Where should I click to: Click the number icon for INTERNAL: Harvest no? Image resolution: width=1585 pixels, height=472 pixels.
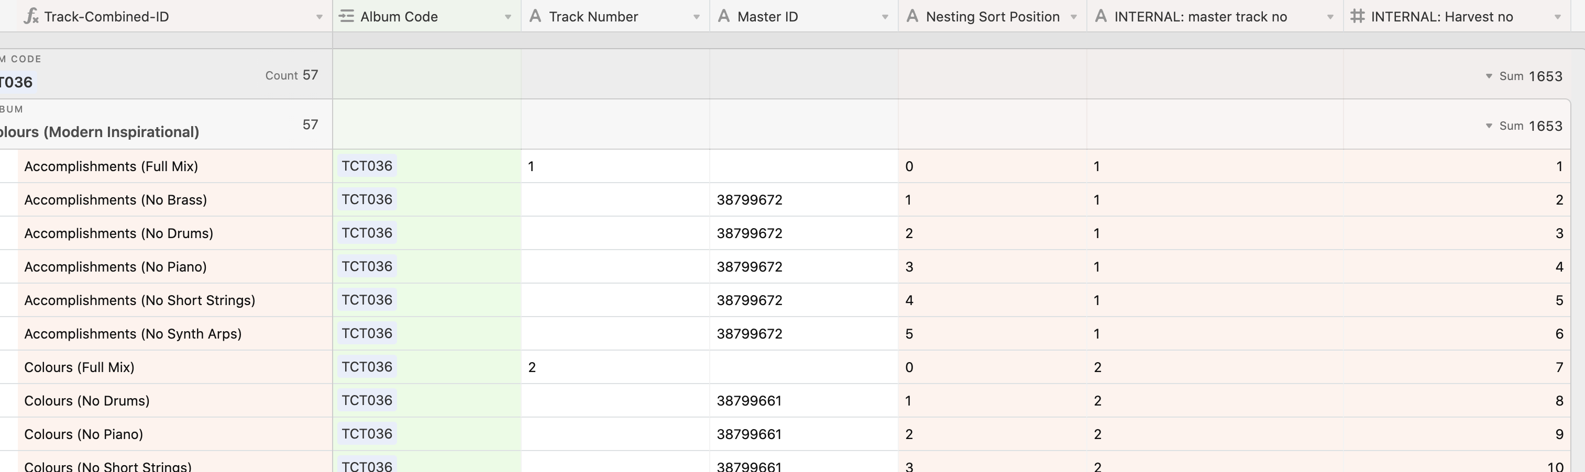click(x=1357, y=17)
